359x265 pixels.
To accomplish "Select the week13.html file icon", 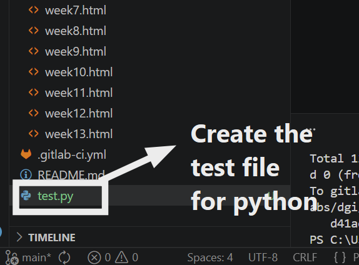I will 33,134.
